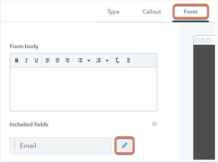Viewport: 218px width, 163px height.
Task: Grab the Email field drag handle
Action: coord(14,145)
